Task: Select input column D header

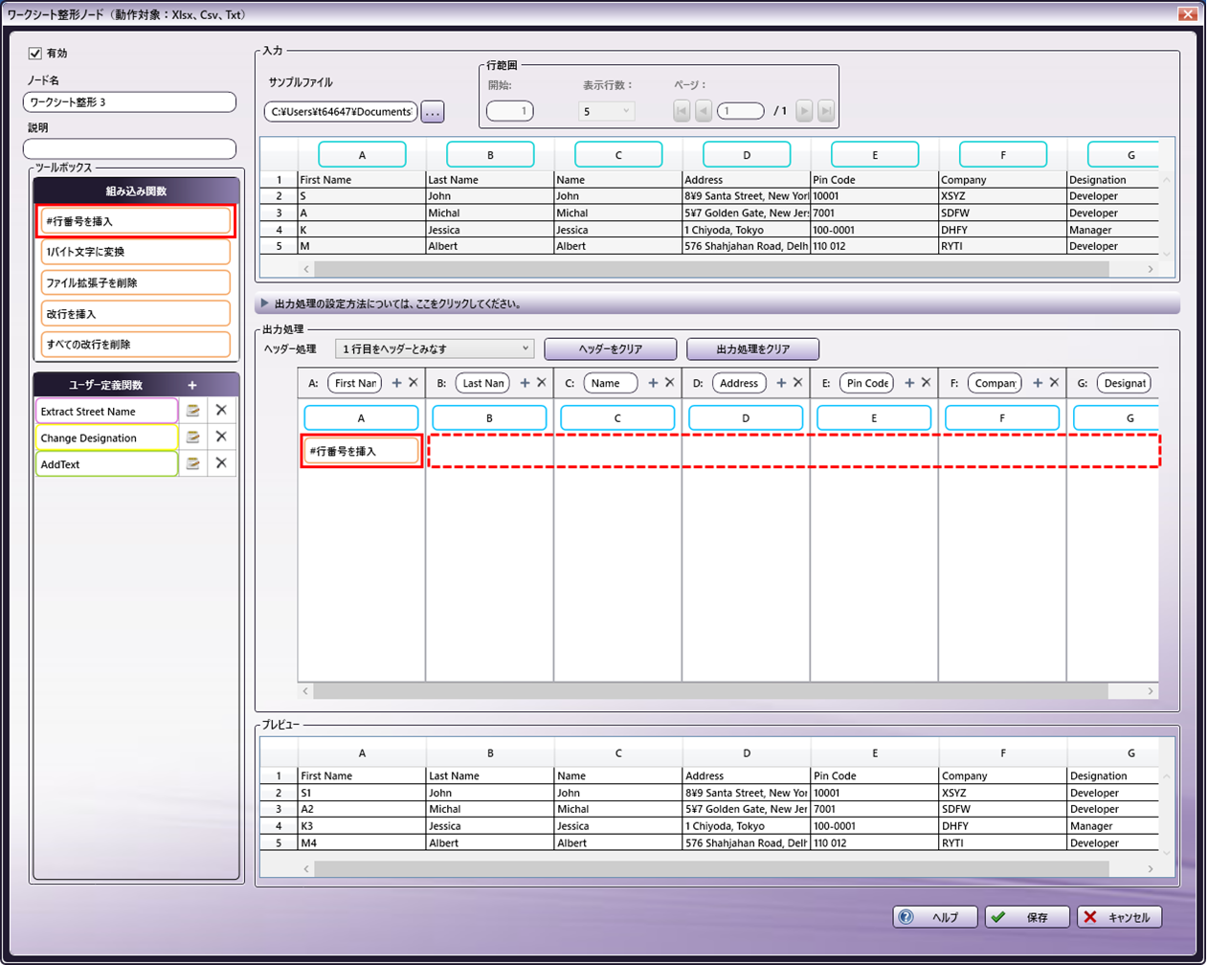Action: [x=747, y=154]
